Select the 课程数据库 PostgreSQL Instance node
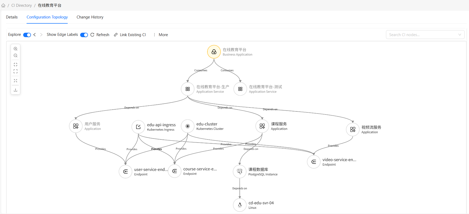469x214 pixels. (240, 172)
